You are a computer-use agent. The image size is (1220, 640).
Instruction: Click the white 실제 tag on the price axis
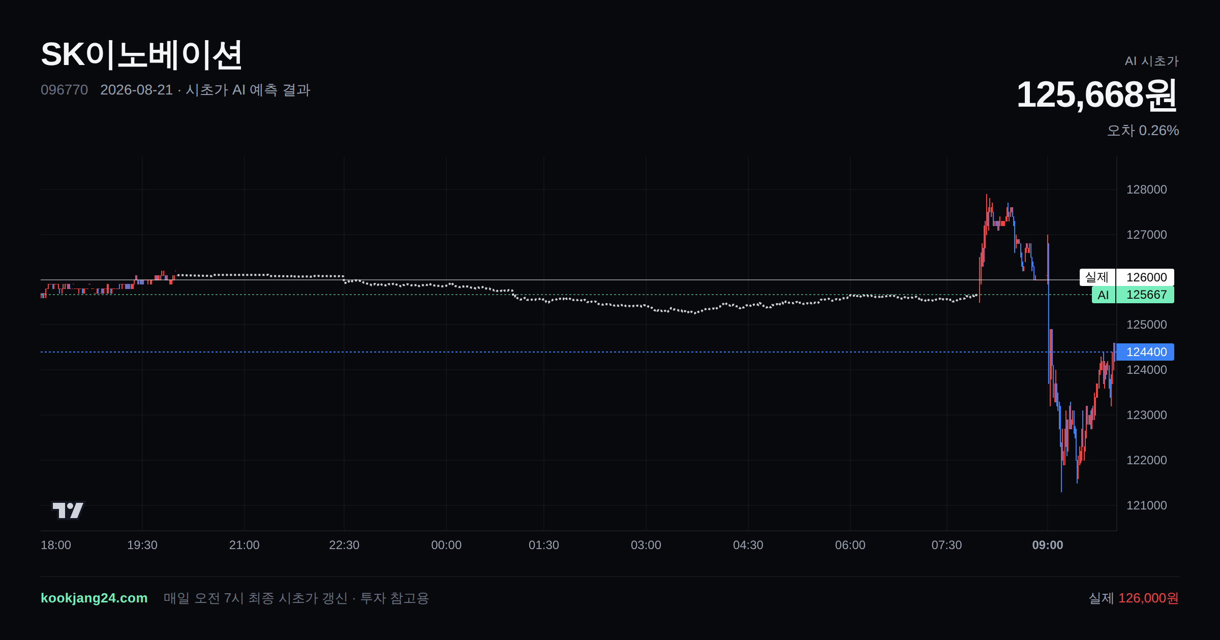pyautogui.click(x=1097, y=277)
